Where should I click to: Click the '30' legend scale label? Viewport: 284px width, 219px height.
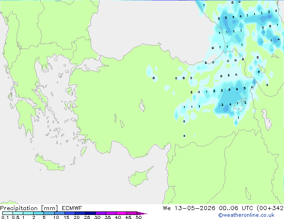point(97,217)
